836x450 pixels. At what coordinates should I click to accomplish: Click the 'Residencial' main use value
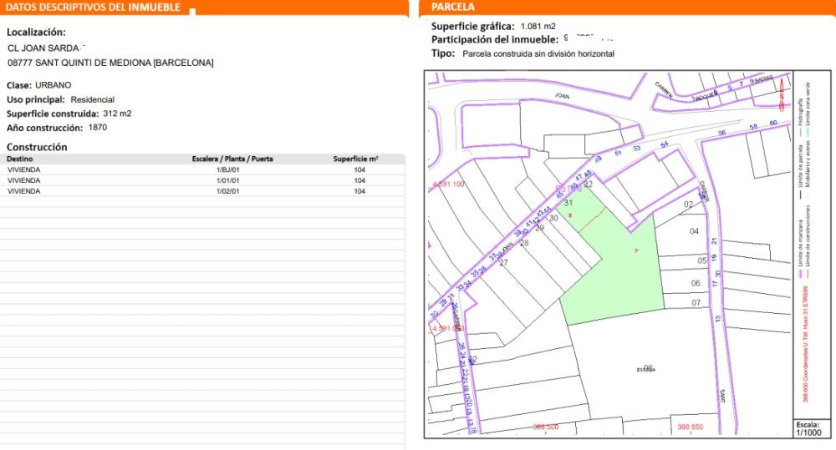click(x=92, y=99)
